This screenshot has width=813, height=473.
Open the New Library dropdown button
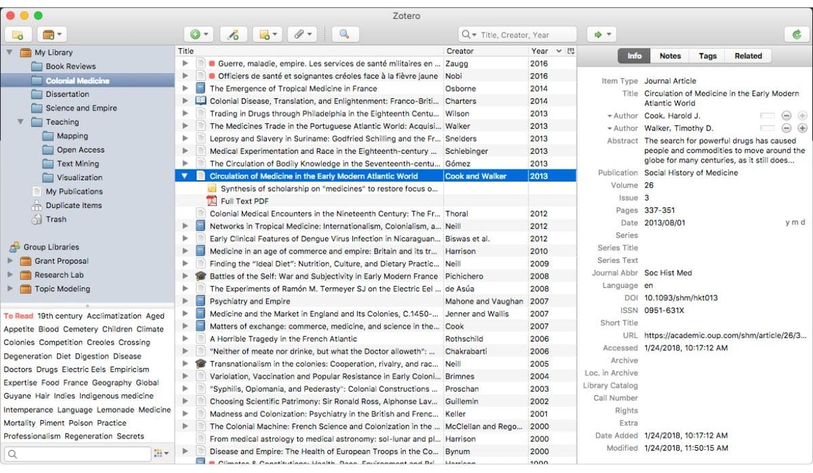click(x=51, y=34)
